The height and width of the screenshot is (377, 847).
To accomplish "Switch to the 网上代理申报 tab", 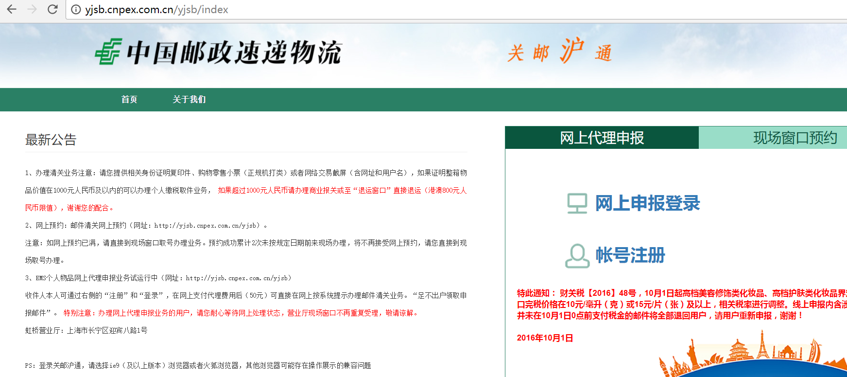I will coord(602,138).
